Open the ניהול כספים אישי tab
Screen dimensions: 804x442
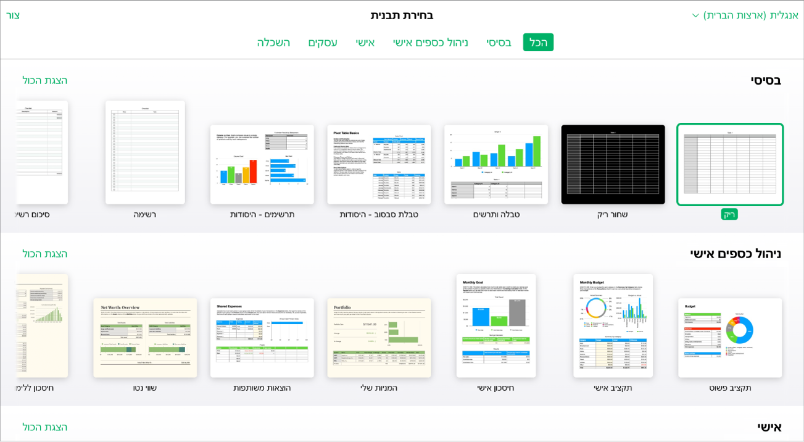431,43
